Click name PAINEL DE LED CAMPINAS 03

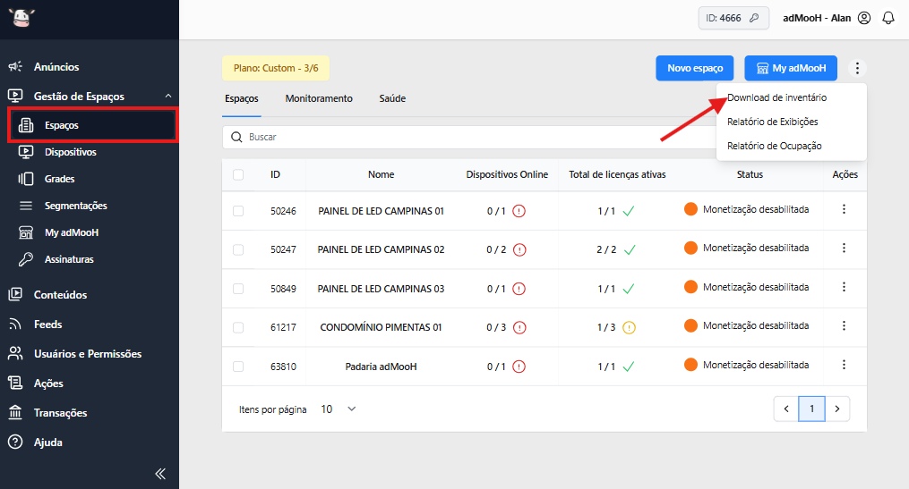tap(381, 289)
